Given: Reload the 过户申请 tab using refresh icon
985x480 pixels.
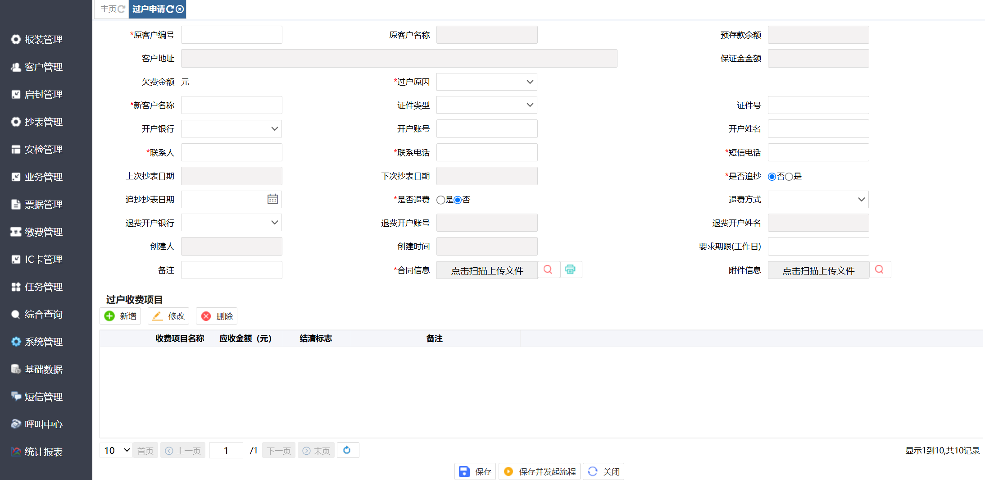Looking at the screenshot, I should [170, 9].
